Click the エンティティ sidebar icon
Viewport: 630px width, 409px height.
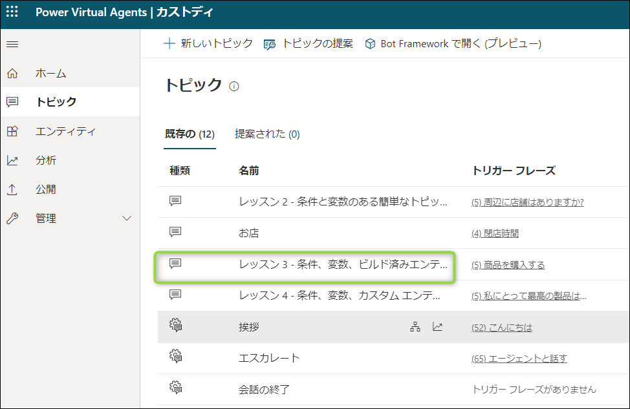pos(12,131)
